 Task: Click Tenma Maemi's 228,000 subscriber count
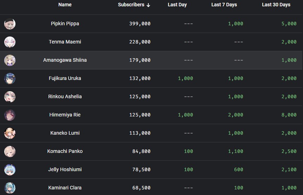(x=140, y=42)
